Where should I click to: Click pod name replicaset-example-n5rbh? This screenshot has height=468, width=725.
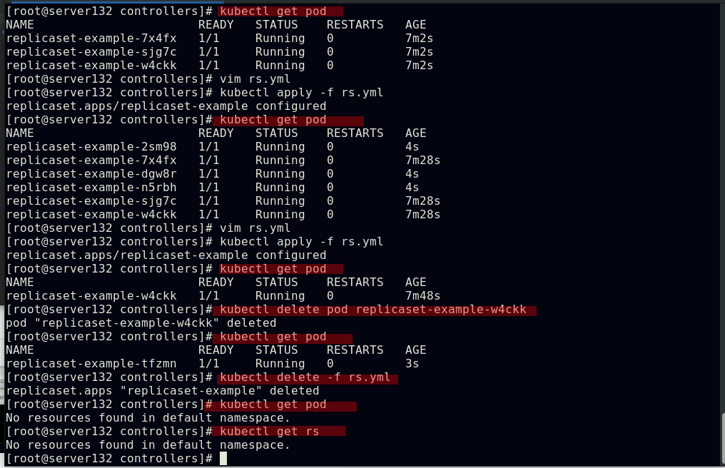tap(91, 187)
